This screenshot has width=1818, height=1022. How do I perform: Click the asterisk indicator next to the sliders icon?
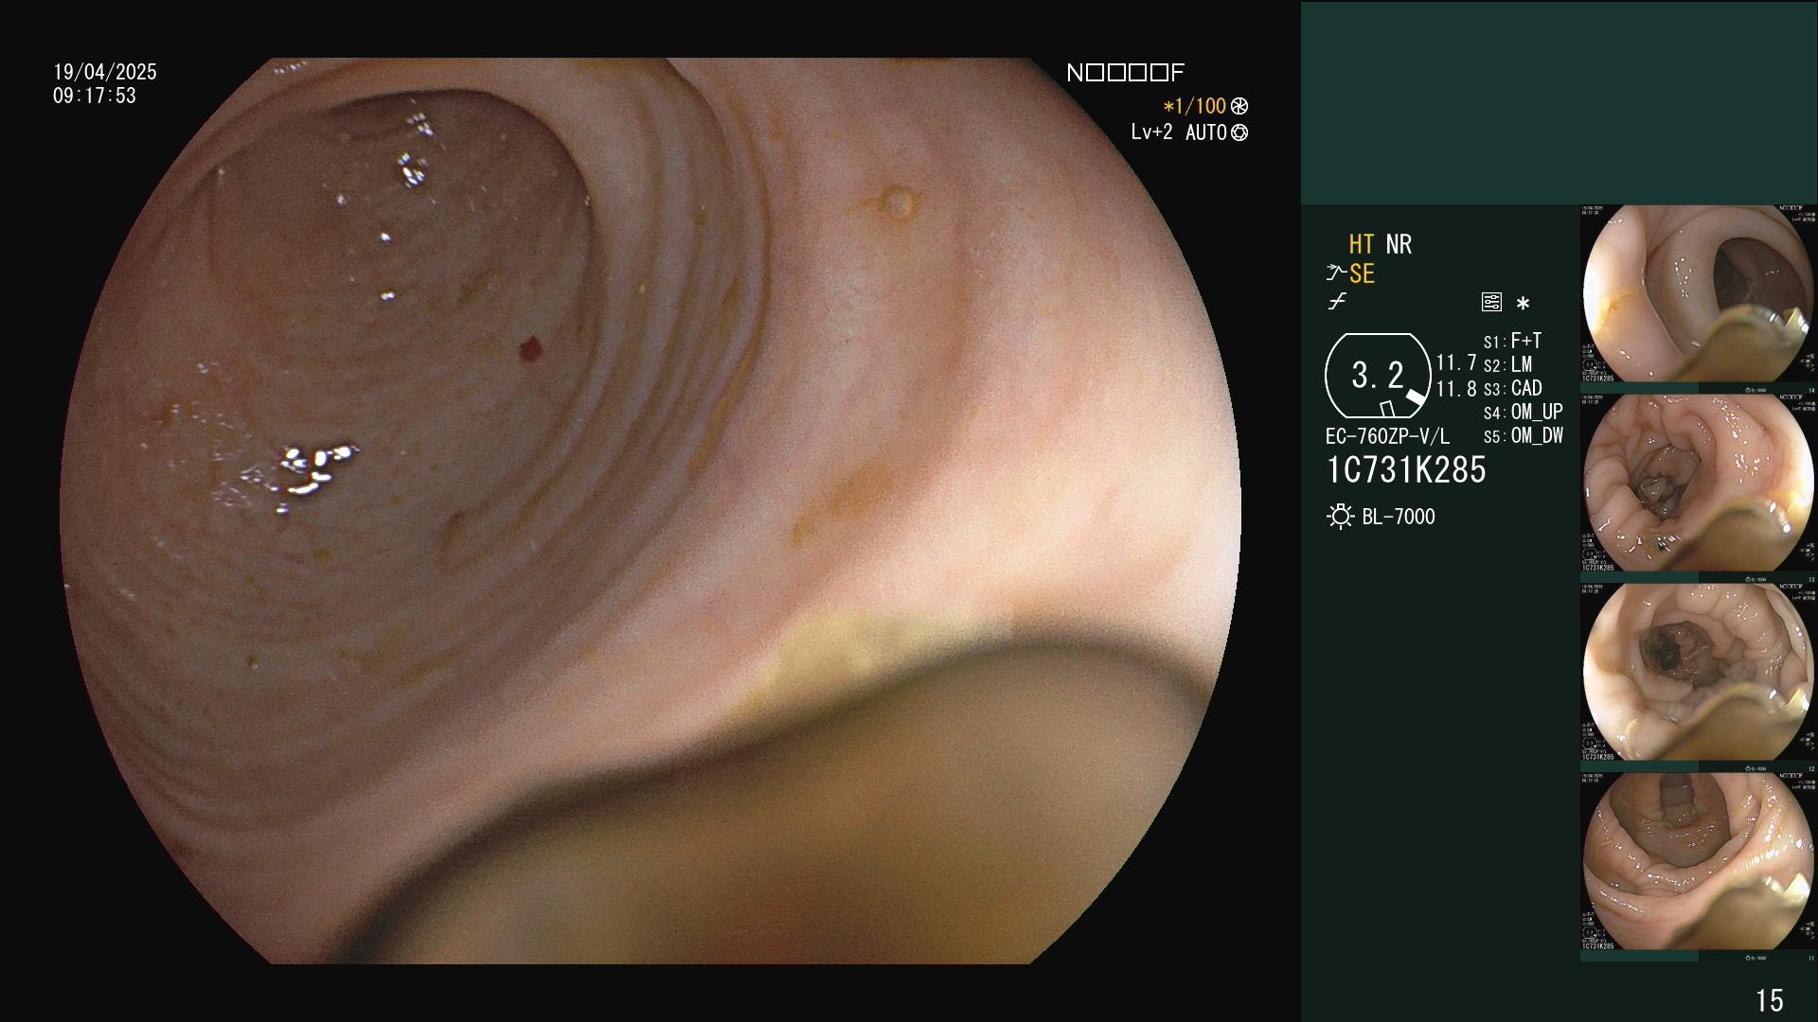[1523, 303]
